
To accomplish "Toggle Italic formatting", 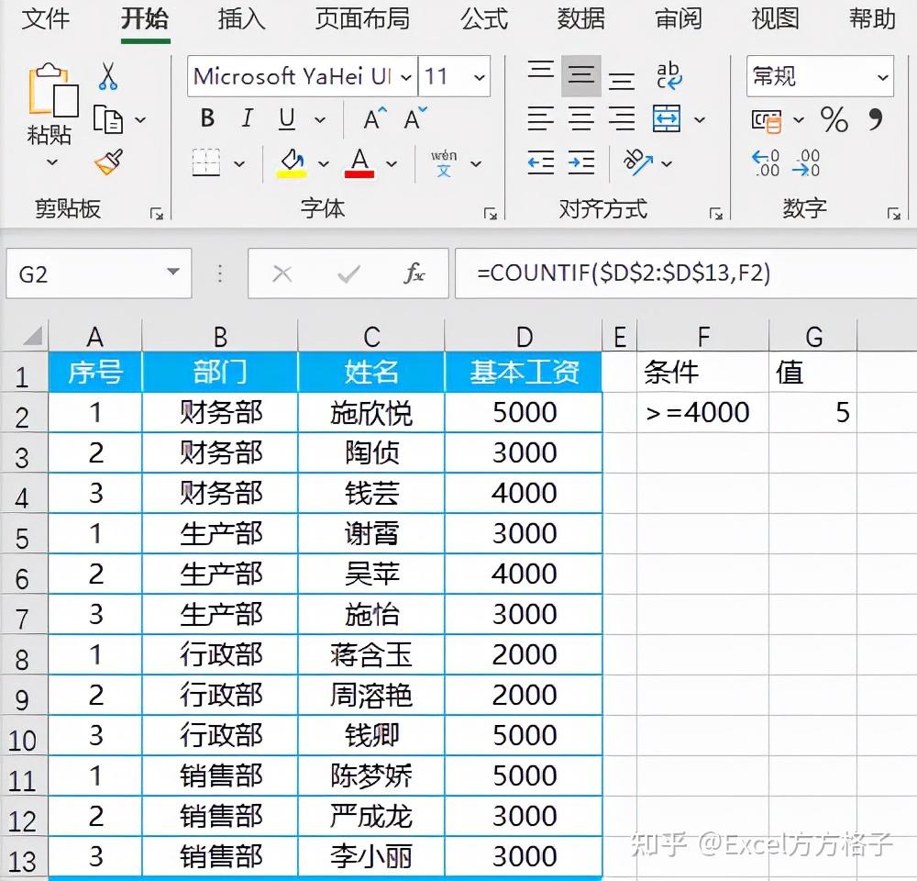I will pos(246,119).
